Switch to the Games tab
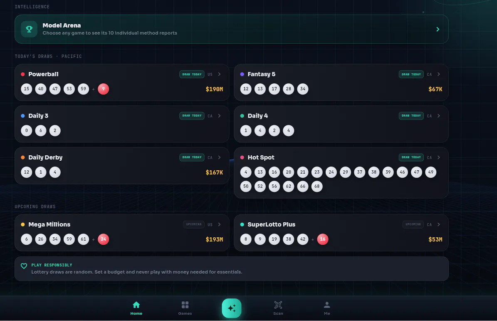 (x=185, y=309)
